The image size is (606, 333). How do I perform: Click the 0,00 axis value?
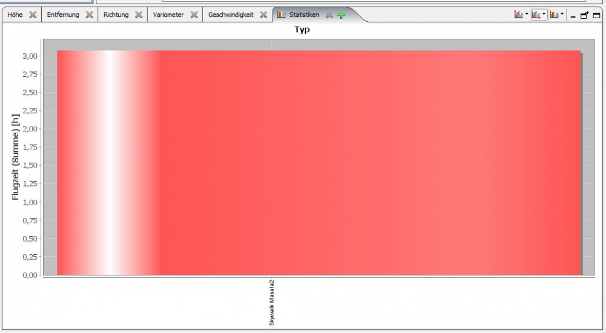coord(30,275)
